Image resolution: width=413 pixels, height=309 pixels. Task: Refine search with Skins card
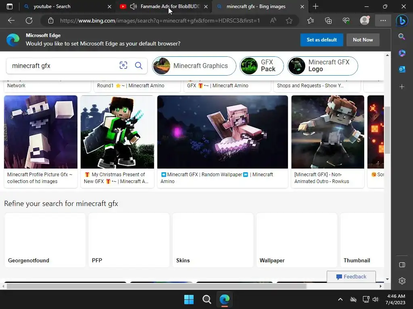tap(213, 240)
